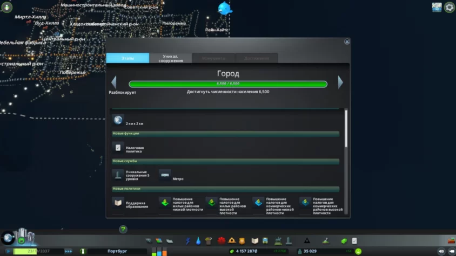Open the Unique buildings toolbar menu

pos(289,240)
